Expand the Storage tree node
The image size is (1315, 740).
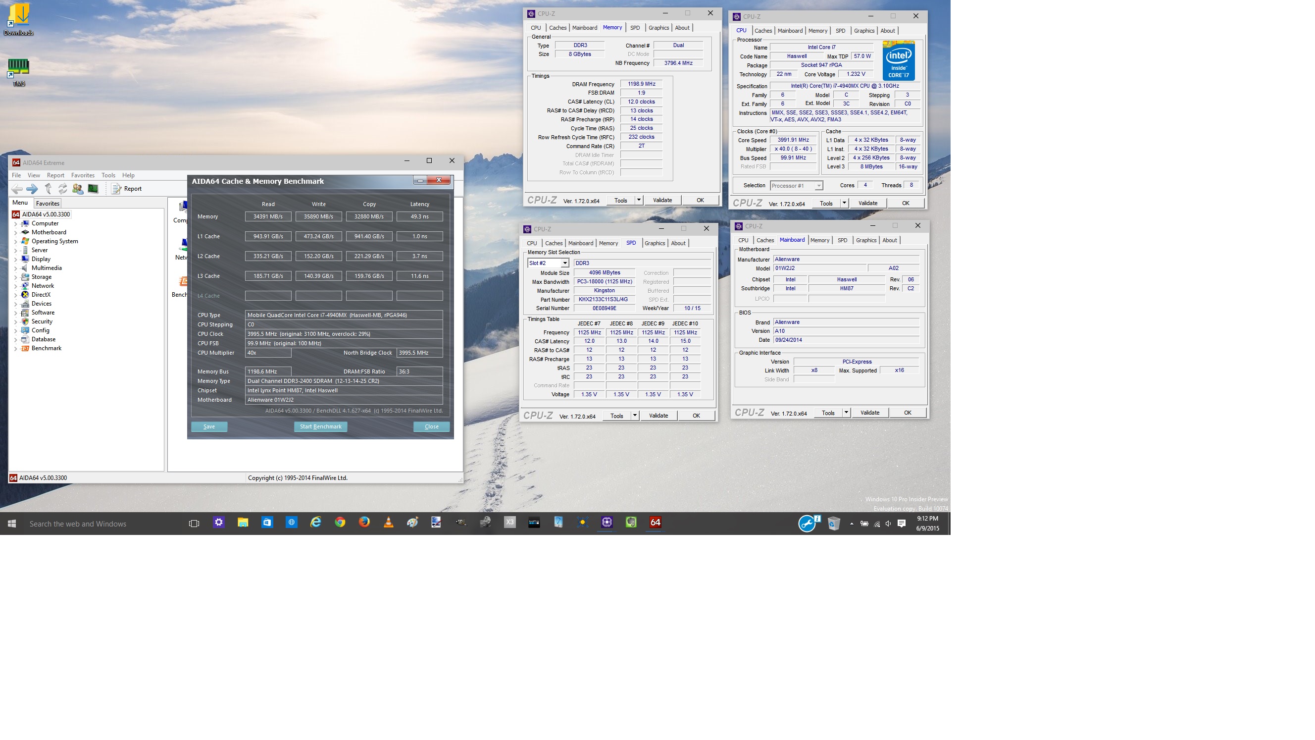pos(15,277)
